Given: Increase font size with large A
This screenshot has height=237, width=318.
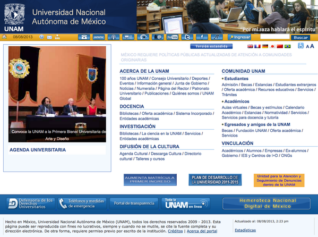Looking at the screenshot, I should click(312, 46).
